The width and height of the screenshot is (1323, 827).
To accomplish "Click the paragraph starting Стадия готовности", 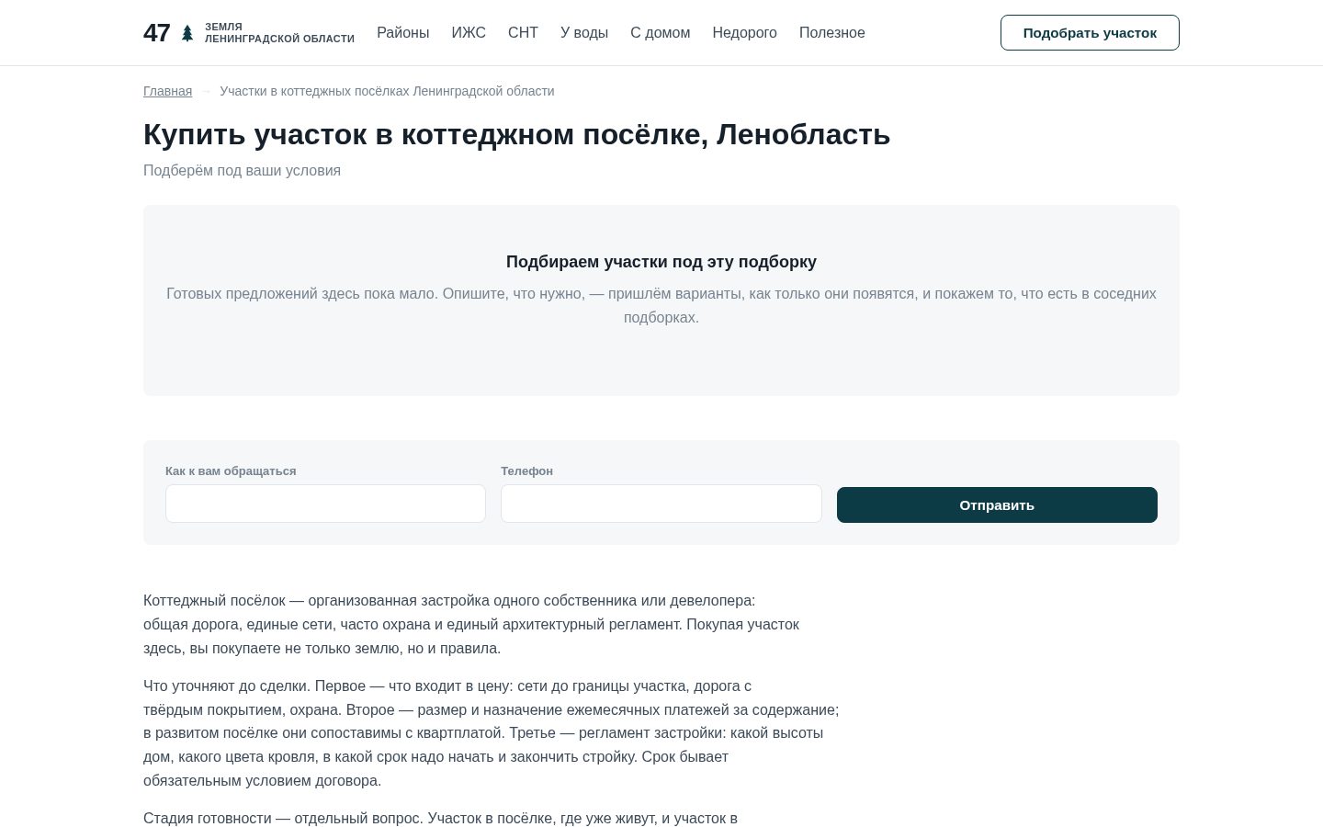I will tap(440, 818).
